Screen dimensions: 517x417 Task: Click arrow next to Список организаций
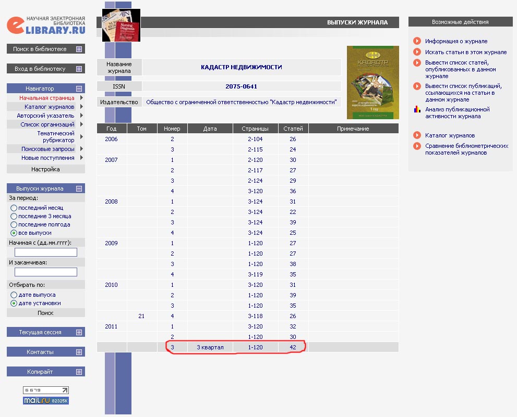coord(81,124)
